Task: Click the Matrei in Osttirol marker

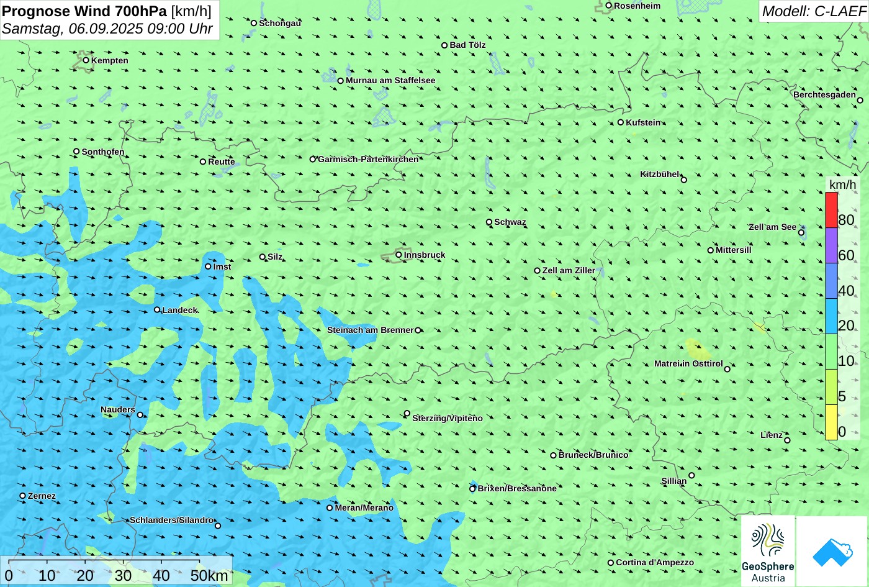Action: pyautogui.click(x=727, y=369)
